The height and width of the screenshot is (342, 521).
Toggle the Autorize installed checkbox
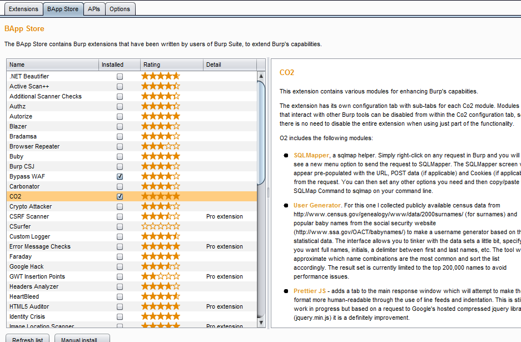pos(120,116)
